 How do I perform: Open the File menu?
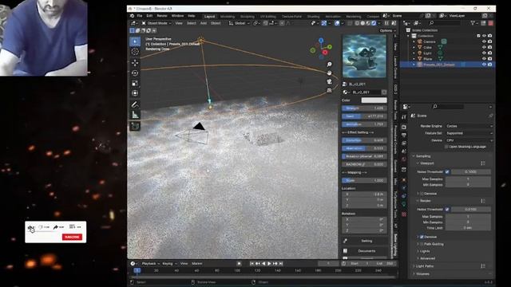[140, 16]
